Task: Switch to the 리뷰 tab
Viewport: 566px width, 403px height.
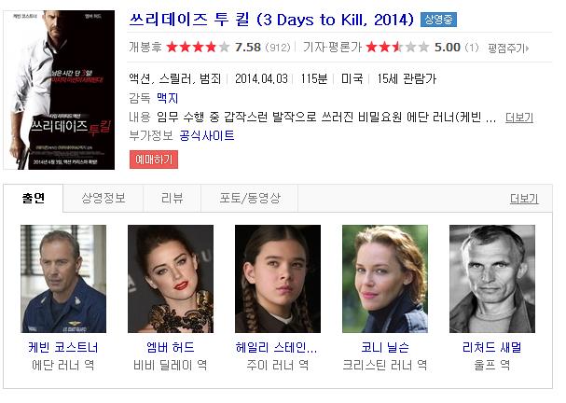Action: point(173,198)
